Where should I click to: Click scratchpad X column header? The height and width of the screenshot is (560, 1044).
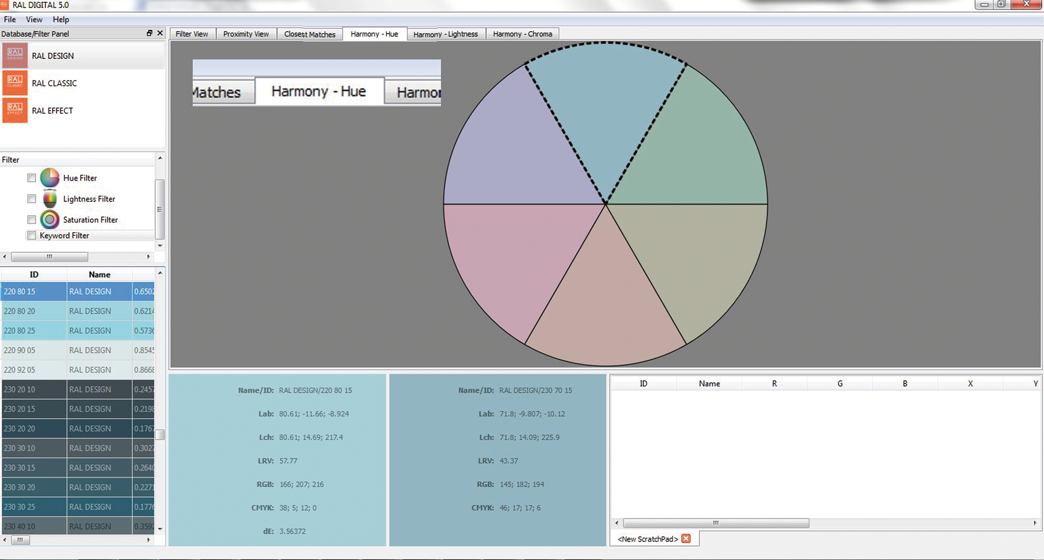click(x=970, y=383)
